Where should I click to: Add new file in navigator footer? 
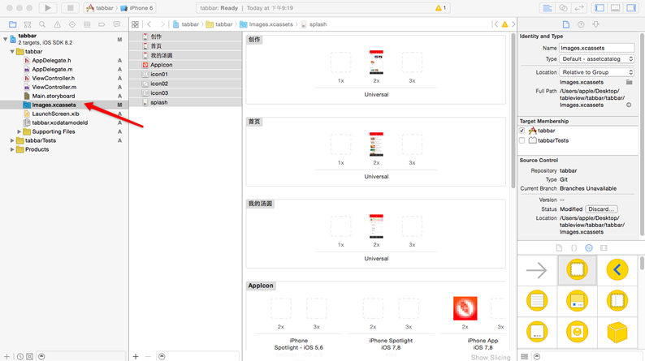pyautogui.click(x=6, y=356)
